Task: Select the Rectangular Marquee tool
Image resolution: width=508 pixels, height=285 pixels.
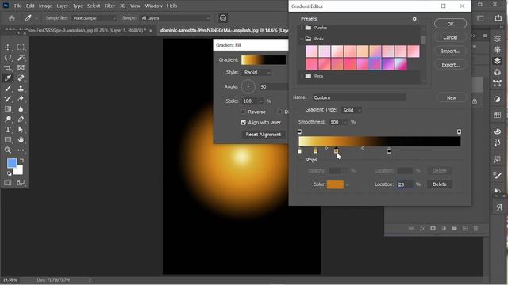Action: (x=21, y=47)
